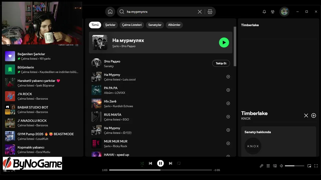
Task: Open Friend Activity people icon
Action: (273, 12)
